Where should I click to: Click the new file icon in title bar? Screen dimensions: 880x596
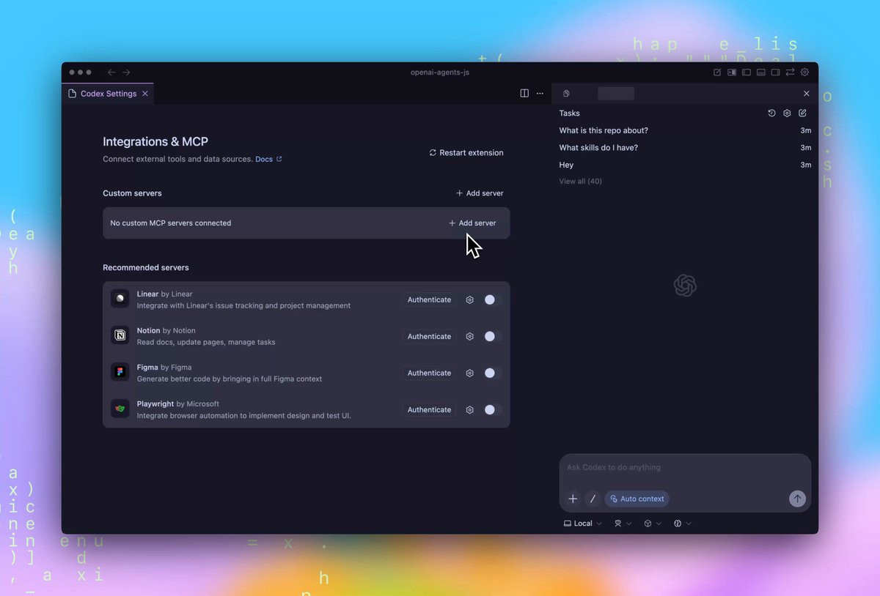coord(717,72)
